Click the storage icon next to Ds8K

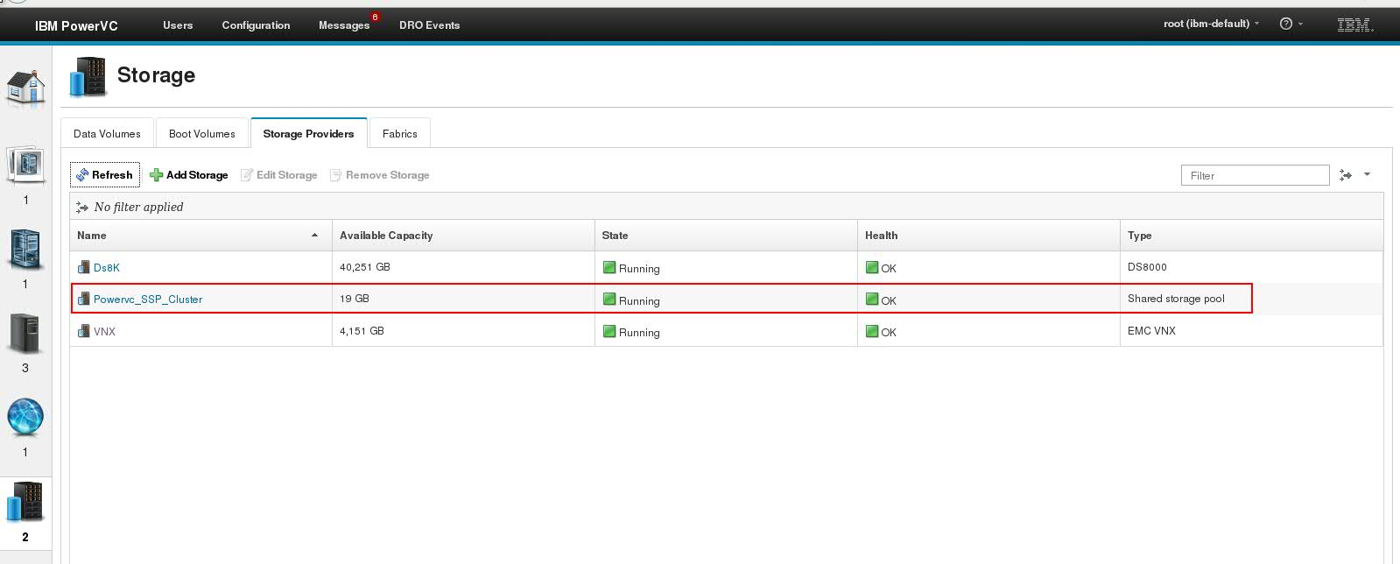[x=84, y=267]
